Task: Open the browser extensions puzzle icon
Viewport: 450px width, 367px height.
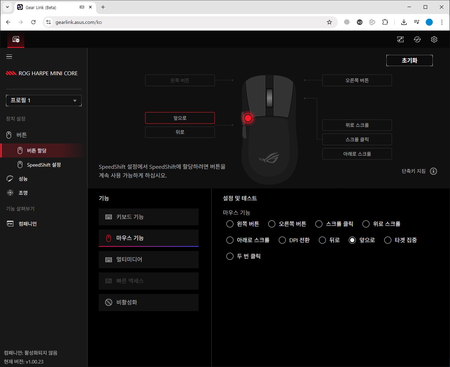Action: tap(385, 22)
